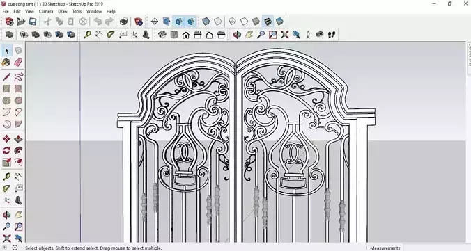Open the Edit menu

click(x=17, y=11)
